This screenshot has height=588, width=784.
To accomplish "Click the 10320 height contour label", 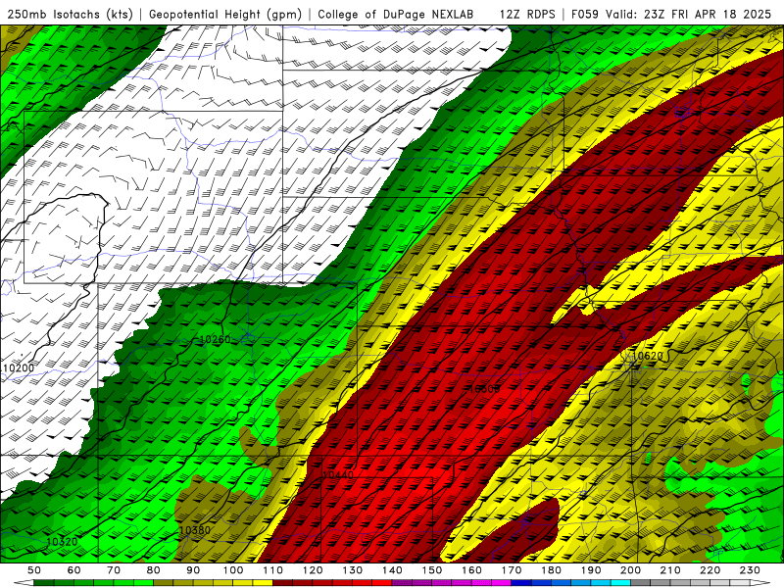I will pos(62,542).
